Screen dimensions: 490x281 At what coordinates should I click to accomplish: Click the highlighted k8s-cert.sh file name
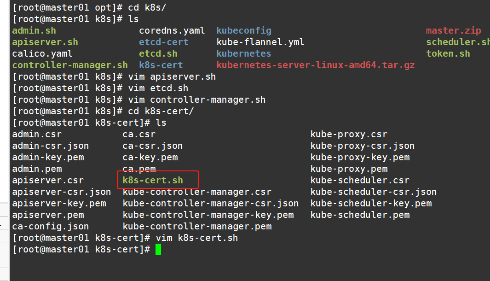tap(153, 180)
